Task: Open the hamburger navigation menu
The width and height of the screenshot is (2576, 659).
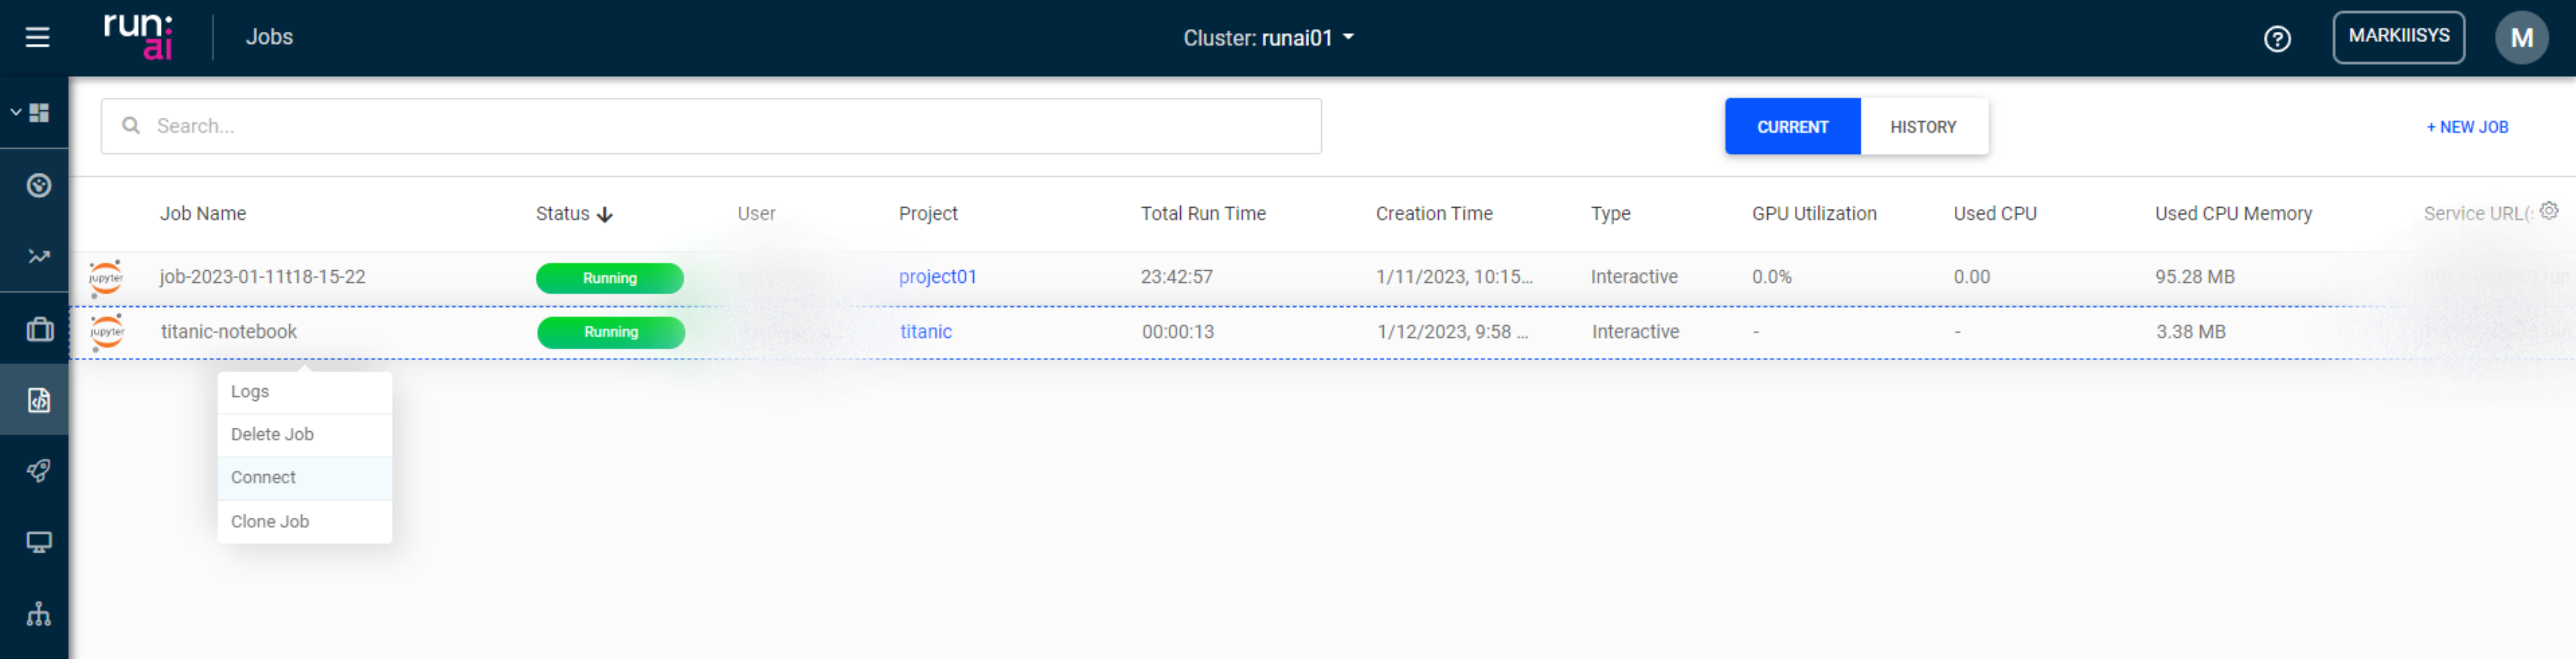Action: coord(37,37)
